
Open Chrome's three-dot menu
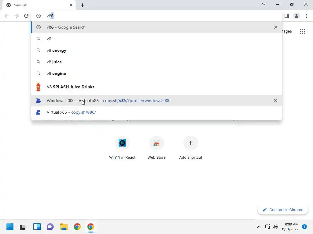306,16
